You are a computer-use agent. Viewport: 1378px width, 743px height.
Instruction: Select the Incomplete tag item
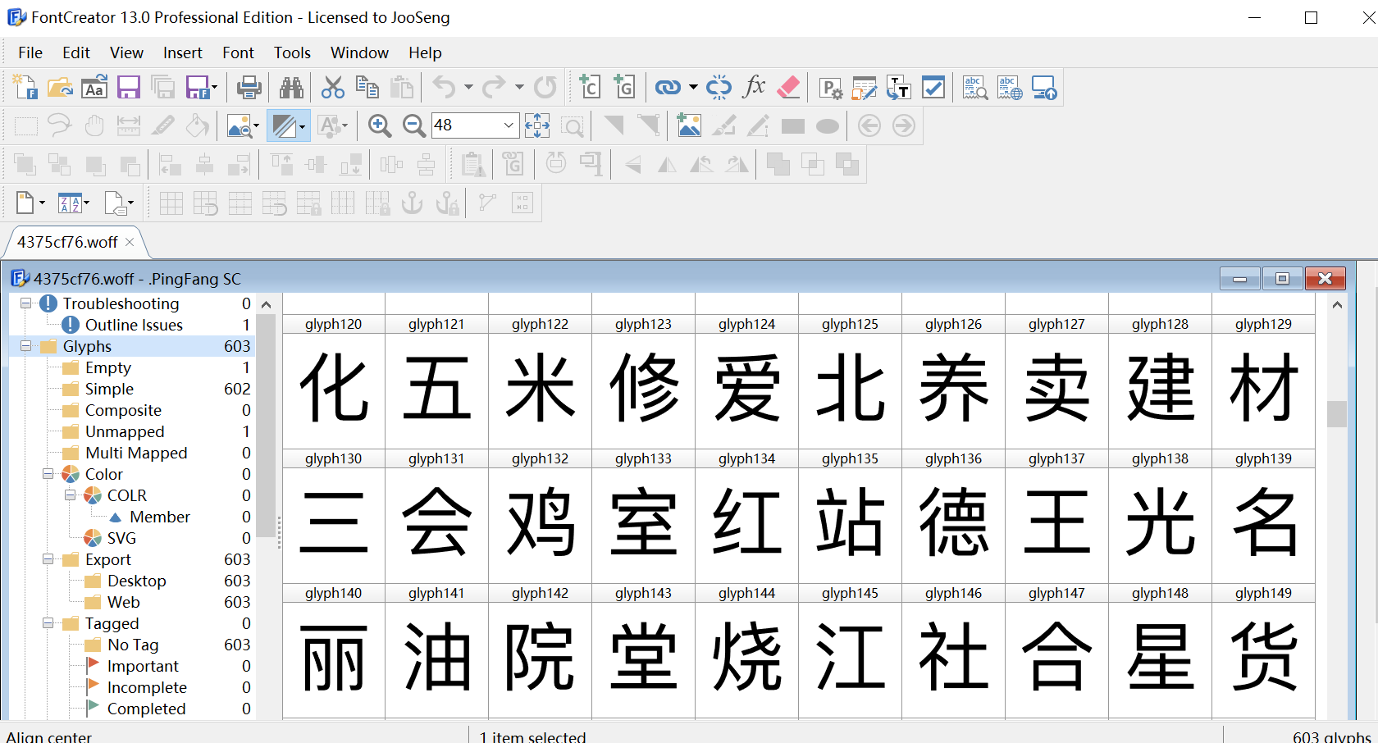pyautogui.click(x=147, y=687)
